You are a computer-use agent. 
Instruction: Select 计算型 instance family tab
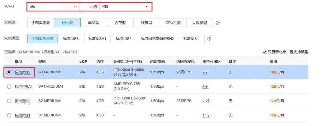tap(146, 23)
